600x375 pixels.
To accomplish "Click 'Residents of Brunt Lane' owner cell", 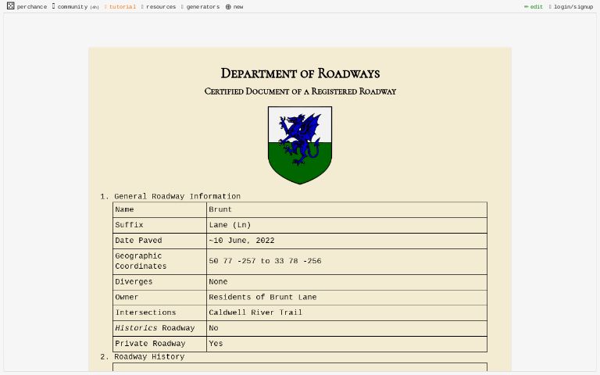I will tap(262, 297).
